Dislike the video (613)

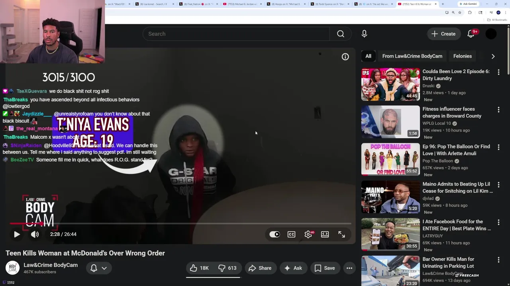pos(228,268)
